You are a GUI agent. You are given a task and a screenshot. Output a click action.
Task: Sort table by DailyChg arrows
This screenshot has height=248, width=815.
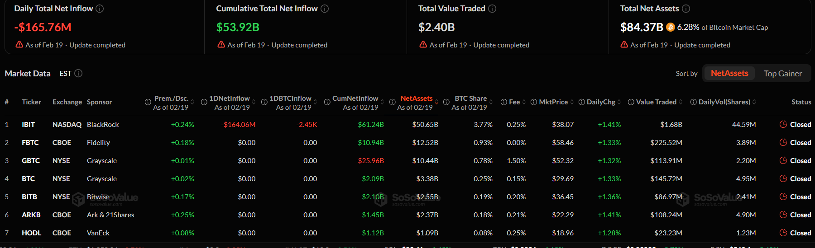pos(619,102)
